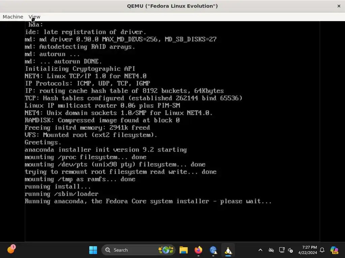Open the Windows Start menu
345x258 pixels.
93,250
